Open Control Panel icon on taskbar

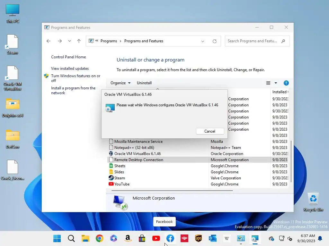coord(241,238)
